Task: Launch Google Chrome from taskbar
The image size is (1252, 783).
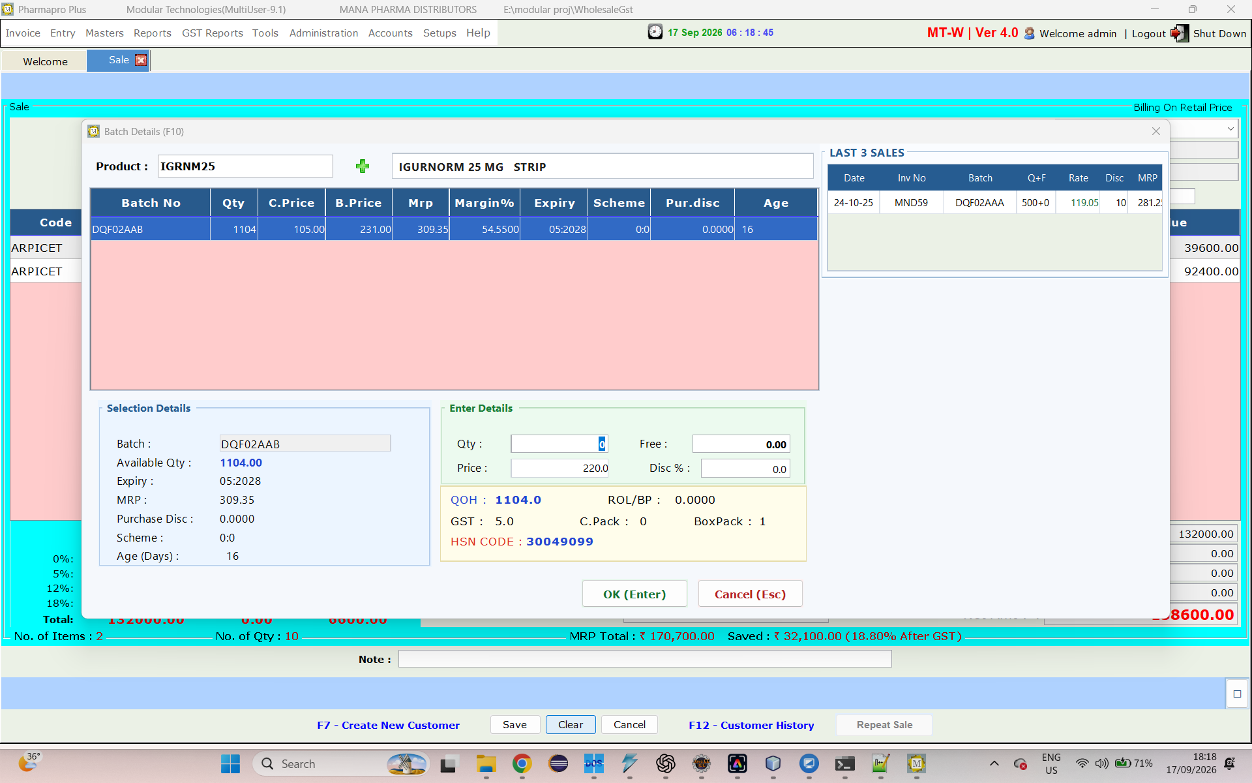Action: (x=522, y=763)
